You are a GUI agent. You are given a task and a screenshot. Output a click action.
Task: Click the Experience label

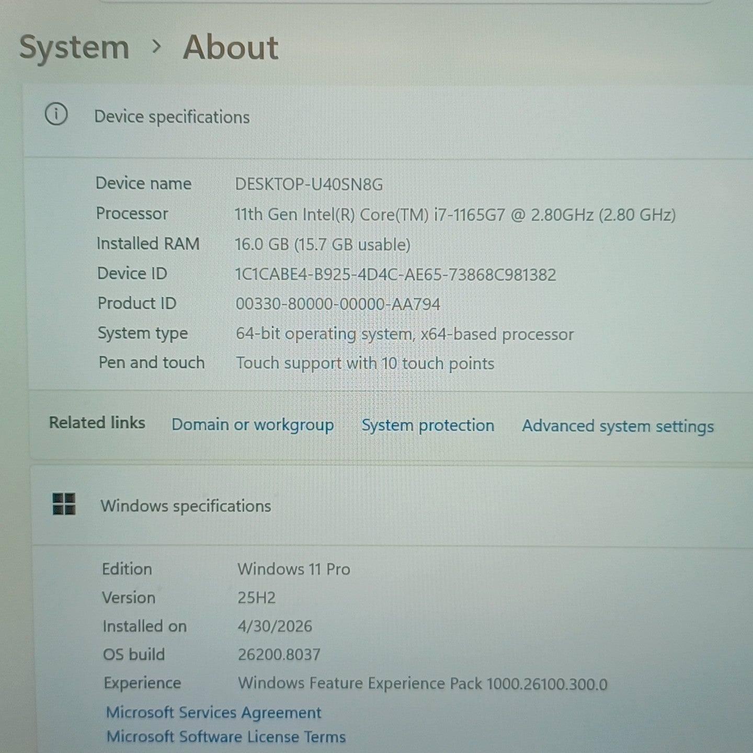tap(142, 683)
